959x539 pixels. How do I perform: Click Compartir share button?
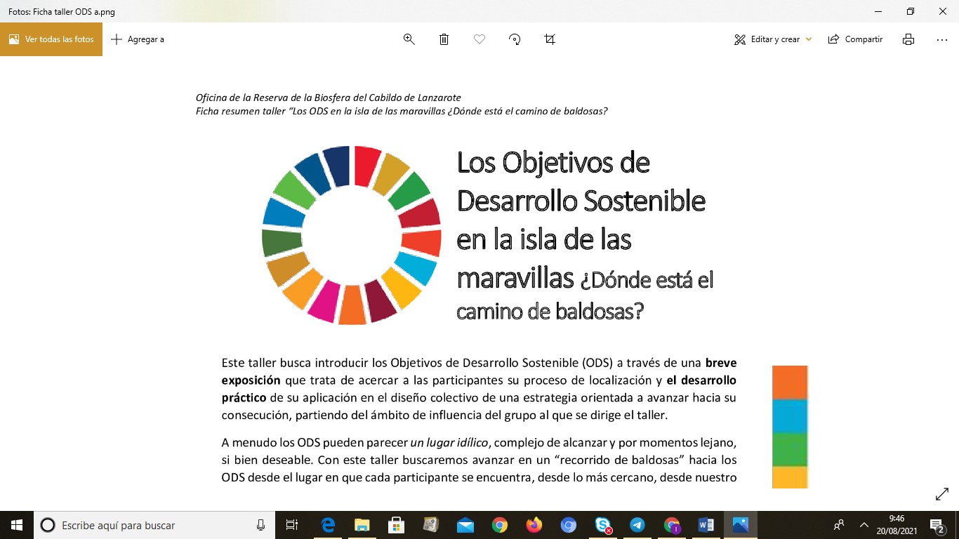pos(855,39)
